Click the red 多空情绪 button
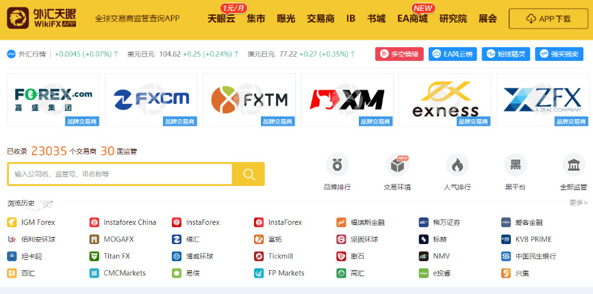 click(399, 54)
